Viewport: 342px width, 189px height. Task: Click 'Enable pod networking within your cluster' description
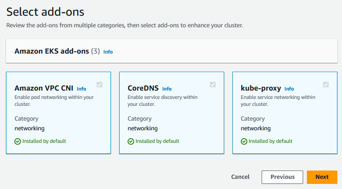(54, 100)
